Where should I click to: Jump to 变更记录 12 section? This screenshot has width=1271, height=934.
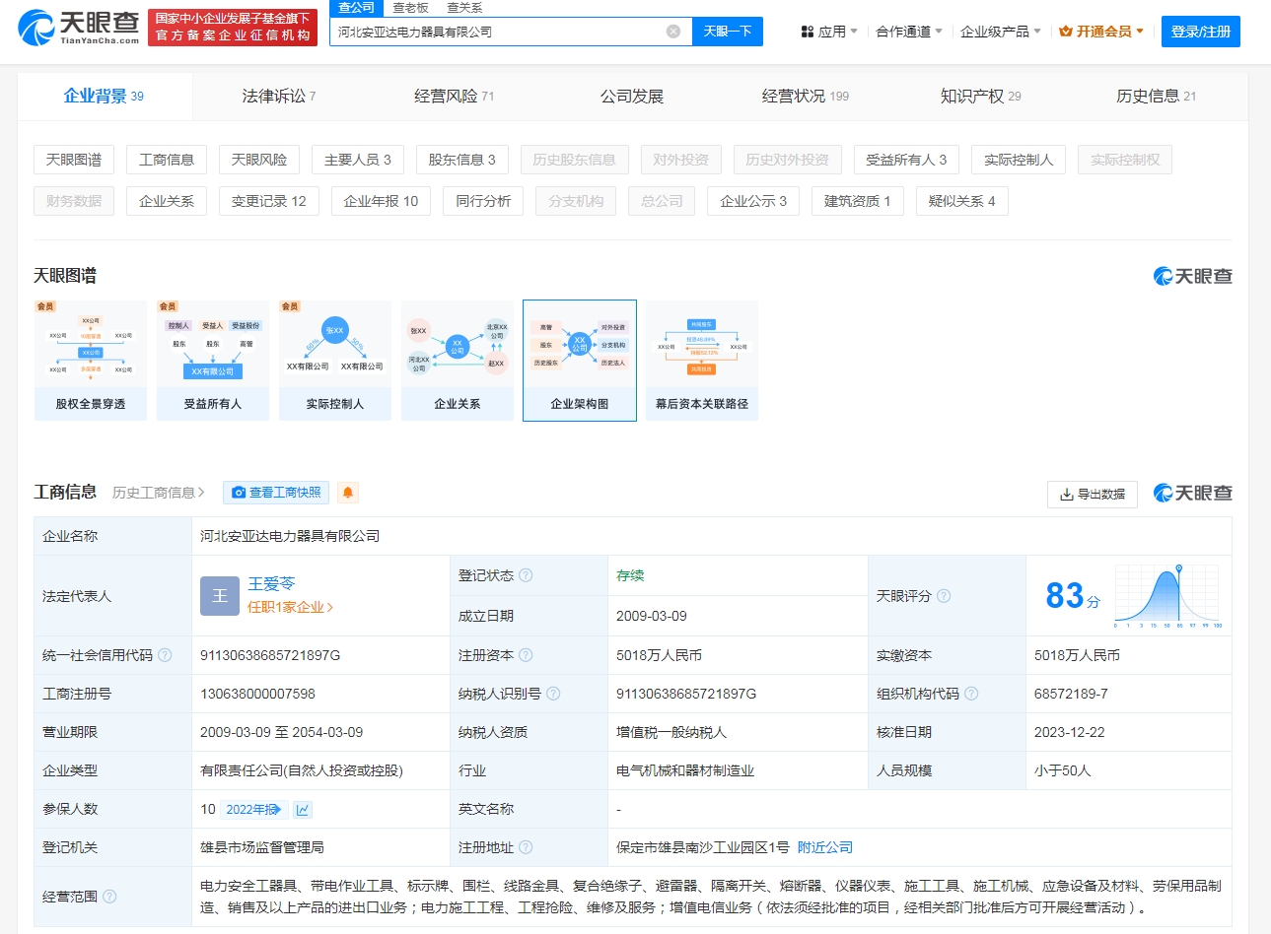(x=269, y=201)
